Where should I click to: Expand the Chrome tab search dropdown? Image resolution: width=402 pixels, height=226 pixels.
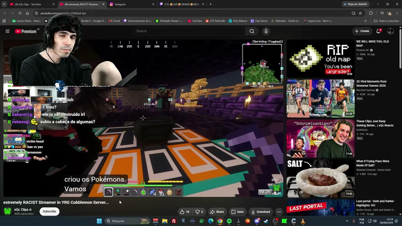pyautogui.click(x=4, y=4)
